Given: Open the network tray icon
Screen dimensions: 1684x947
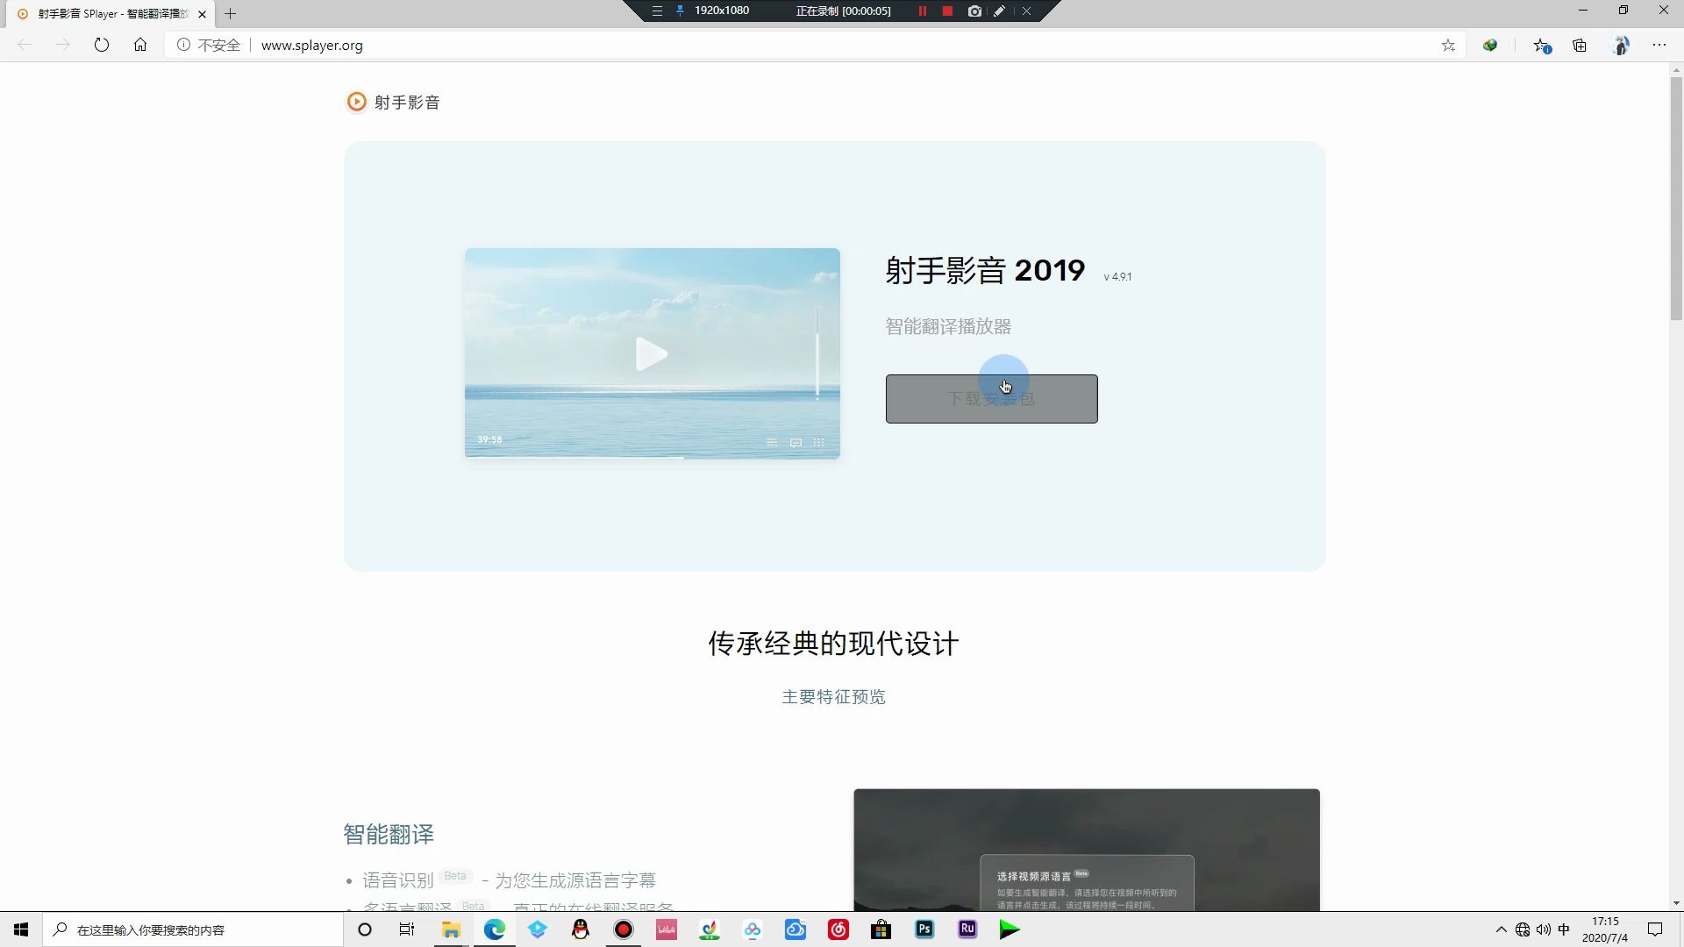Looking at the screenshot, I should point(1523,929).
